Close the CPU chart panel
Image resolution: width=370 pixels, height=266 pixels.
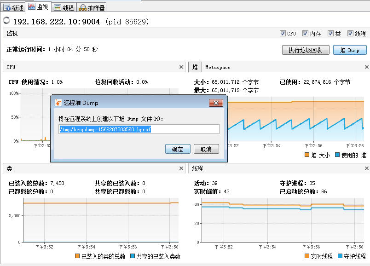pos(181,67)
